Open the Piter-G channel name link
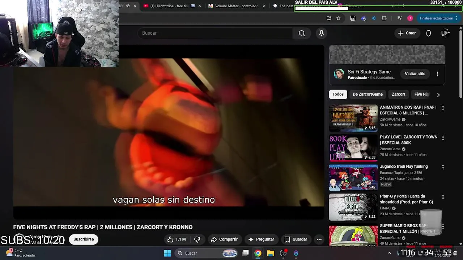This screenshot has height=260, width=463. point(385,208)
